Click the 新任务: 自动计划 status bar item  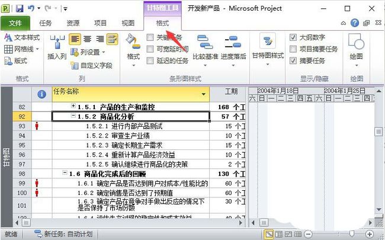pos(63,234)
